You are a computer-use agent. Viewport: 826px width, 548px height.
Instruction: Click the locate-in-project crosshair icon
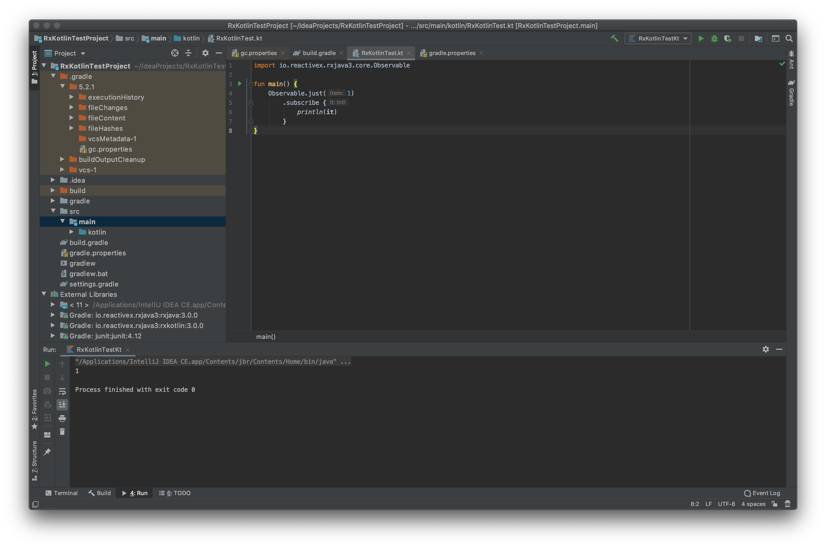pos(175,53)
